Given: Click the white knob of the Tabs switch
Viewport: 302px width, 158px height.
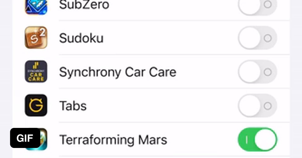Looking at the screenshot, I should pos(249,106).
